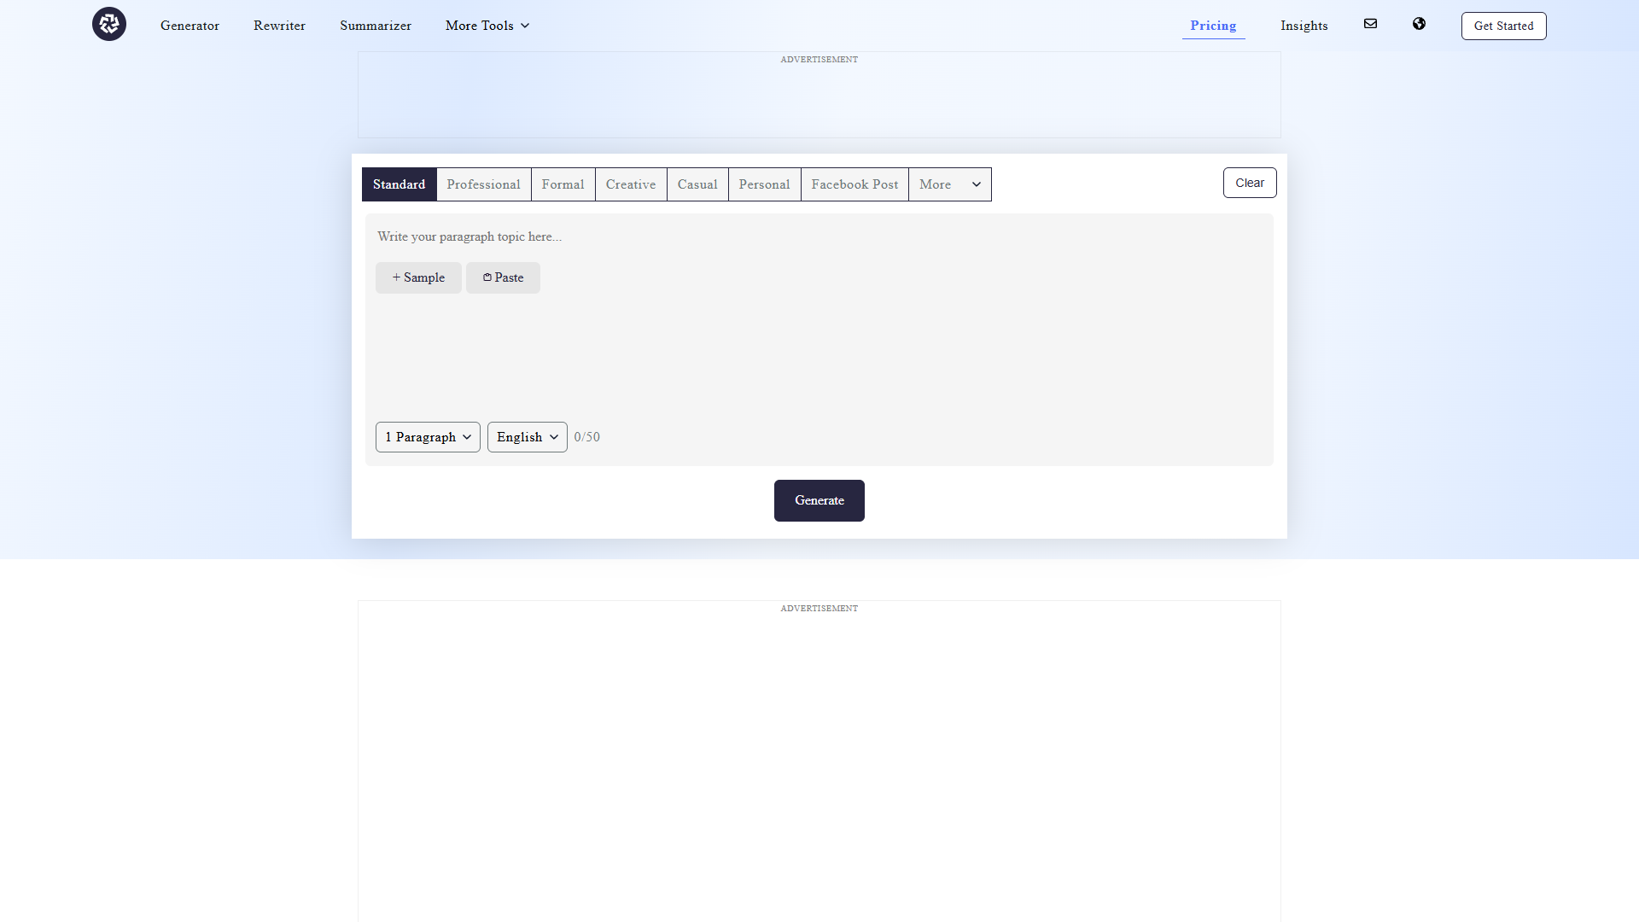The width and height of the screenshot is (1639, 922).
Task: Open the 1 Paragraph count dropdown
Action: click(428, 437)
